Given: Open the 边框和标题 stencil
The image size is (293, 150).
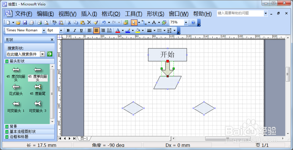Looking at the screenshot, I should [29, 137].
